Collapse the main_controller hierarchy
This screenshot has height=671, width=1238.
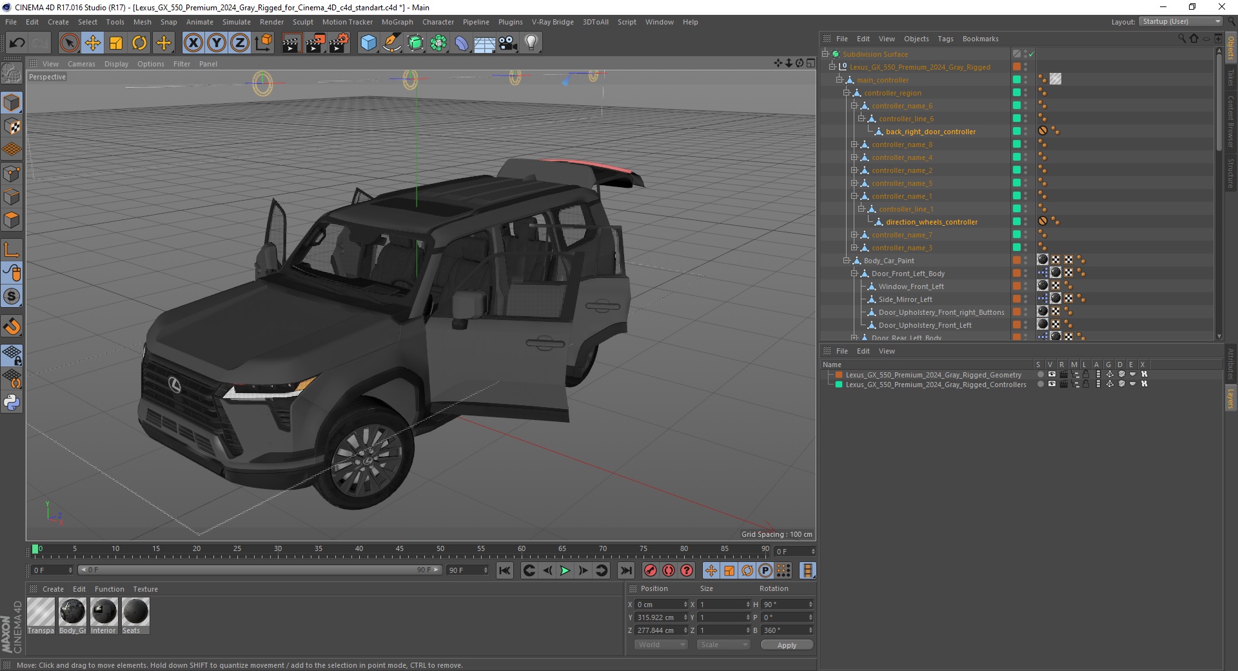840,80
